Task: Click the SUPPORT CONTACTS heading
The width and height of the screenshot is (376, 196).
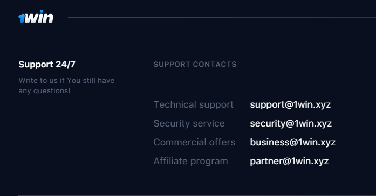Action: click(x=195, y=65)
